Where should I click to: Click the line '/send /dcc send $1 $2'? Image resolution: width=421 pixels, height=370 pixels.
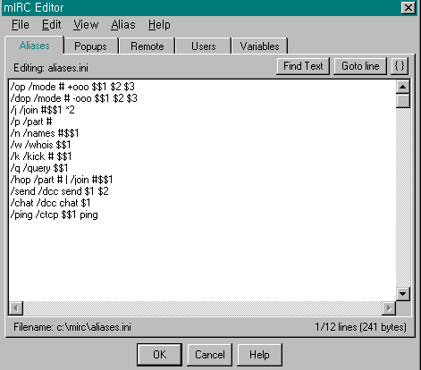(x=59, y=191)
